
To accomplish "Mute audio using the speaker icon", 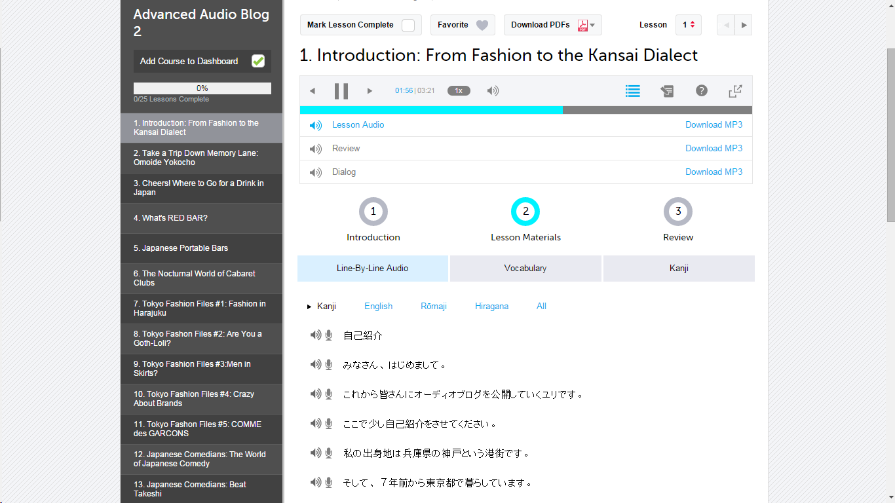I will tap(492, 90).
